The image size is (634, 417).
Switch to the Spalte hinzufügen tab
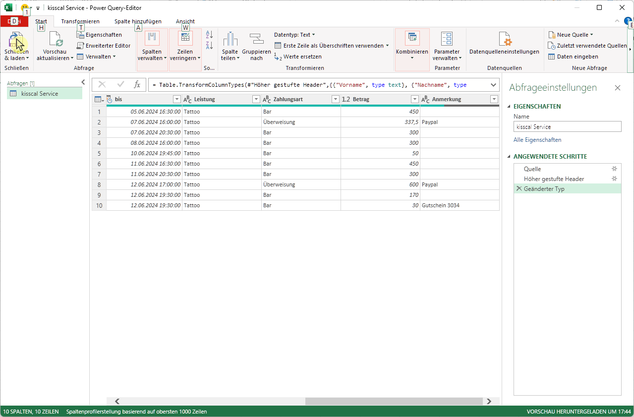click(138, 21)
